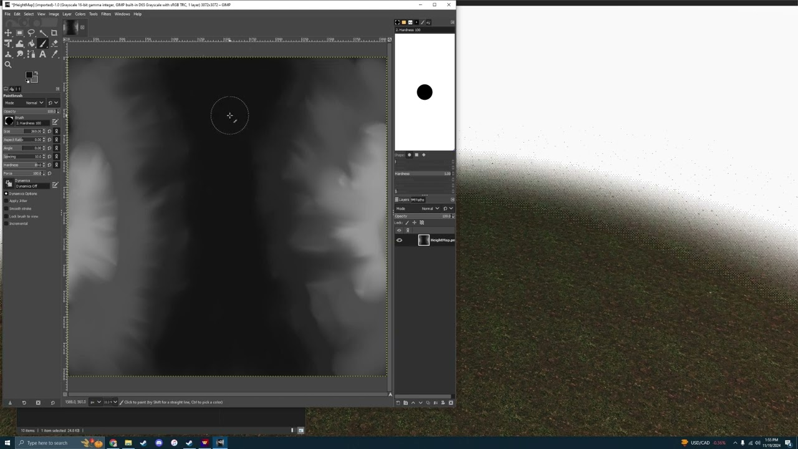The width and height of the screenshot is (798, 449).
Task: Select the Free Select lasso tool
Action: pyautogui.click(x=31, y=33)
